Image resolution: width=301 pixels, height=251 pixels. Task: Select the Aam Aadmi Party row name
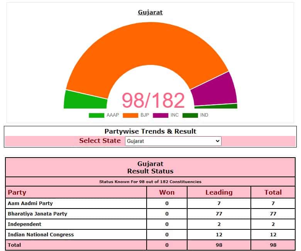(x=30, y=204)
